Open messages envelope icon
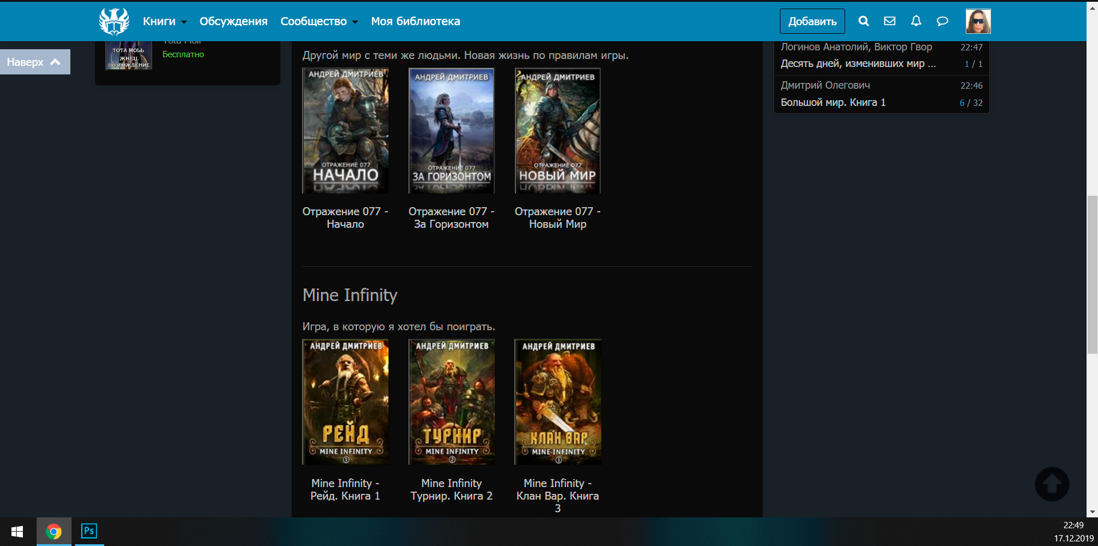1098x546 pixels. 889,21
